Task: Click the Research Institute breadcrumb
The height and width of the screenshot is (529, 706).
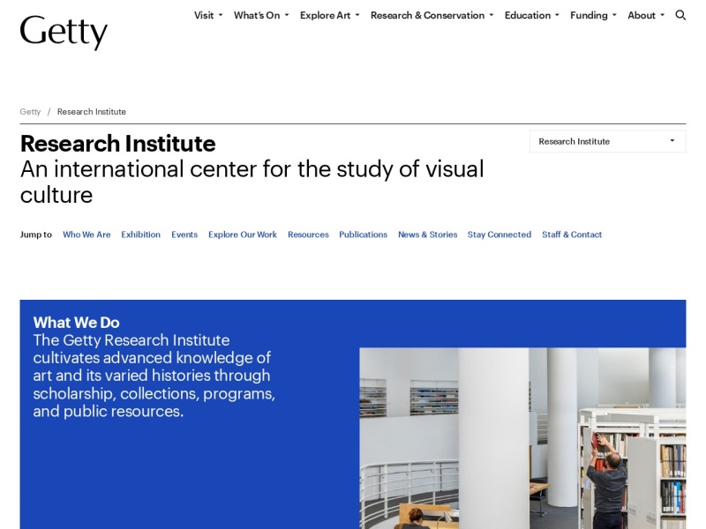Action: pos(92,112)
